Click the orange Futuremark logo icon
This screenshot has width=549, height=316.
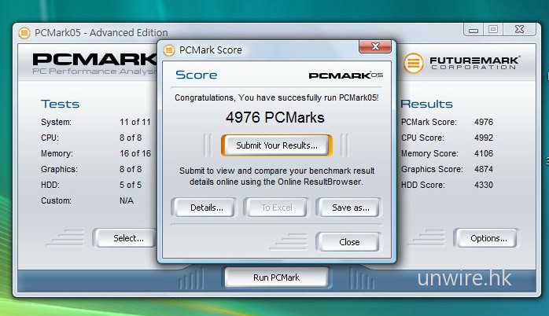413,63
